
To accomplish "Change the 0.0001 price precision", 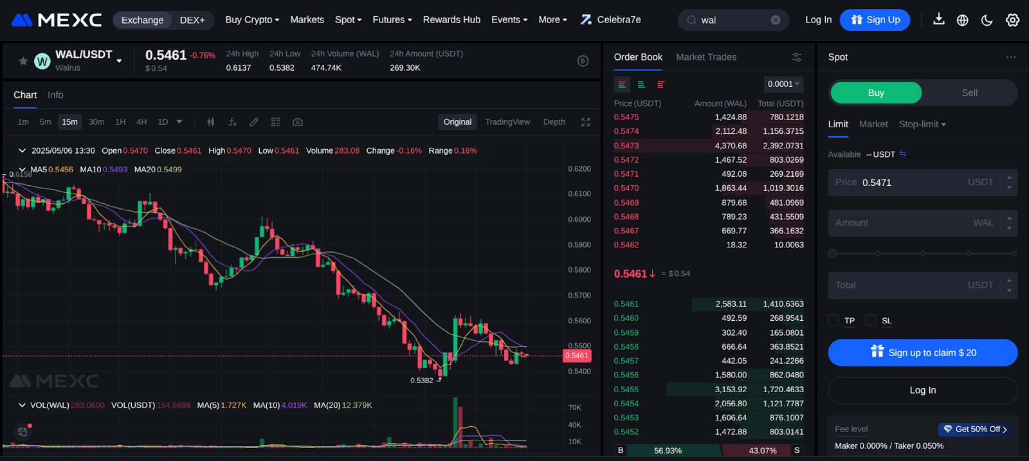I will pyautogui.click(x=783, y=84).
